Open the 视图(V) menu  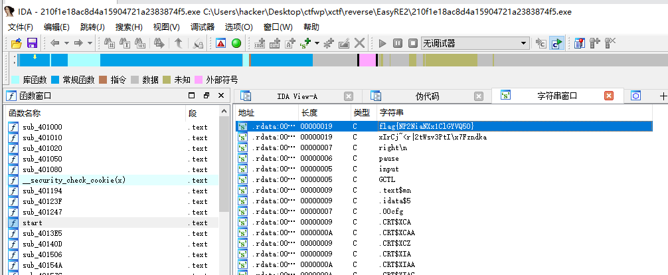click(167, 27)
